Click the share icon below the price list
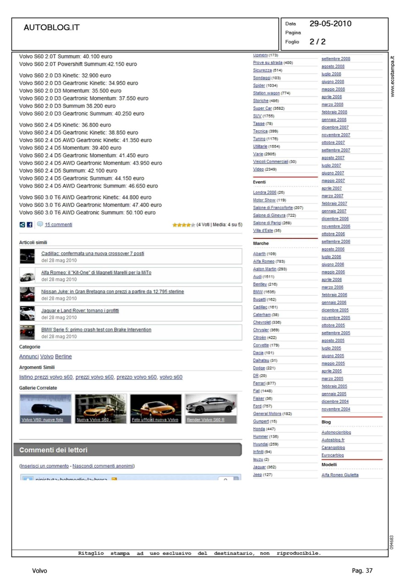This screenshot has width=418, height=587. coord(22,225)
